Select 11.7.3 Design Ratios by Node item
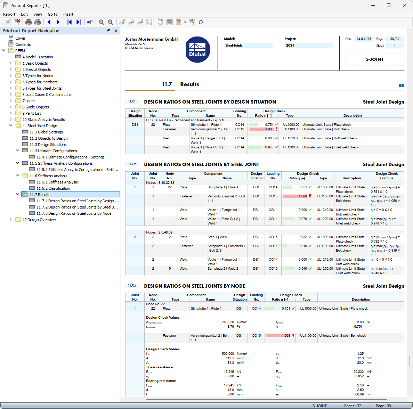This screenshot has width=413, height=409. pos(74,213)
